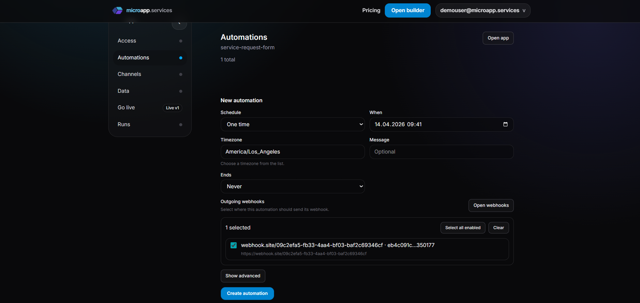Click the Live v1 badge

(172, 108)
